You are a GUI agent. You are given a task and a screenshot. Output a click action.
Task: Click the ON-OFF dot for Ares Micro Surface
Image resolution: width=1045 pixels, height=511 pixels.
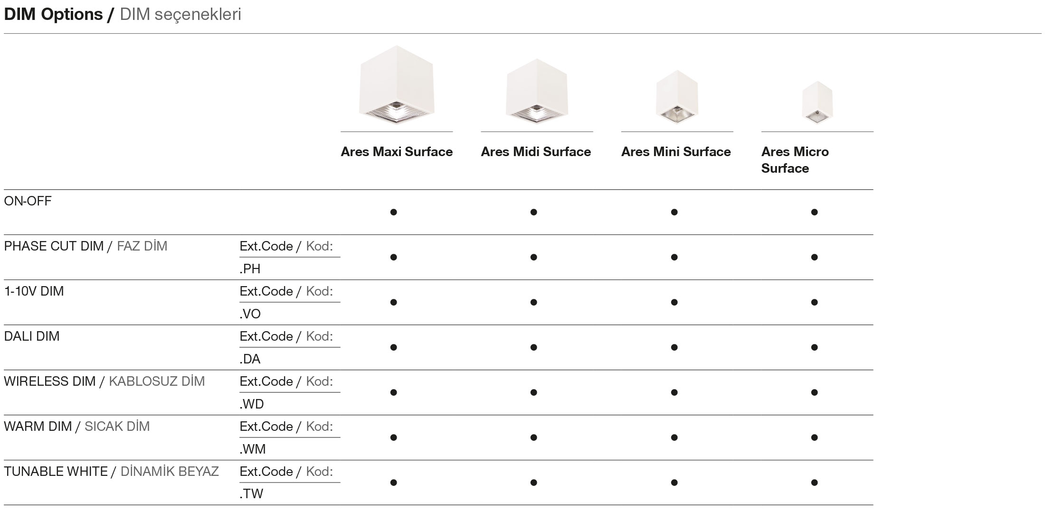tap(814, 212)
